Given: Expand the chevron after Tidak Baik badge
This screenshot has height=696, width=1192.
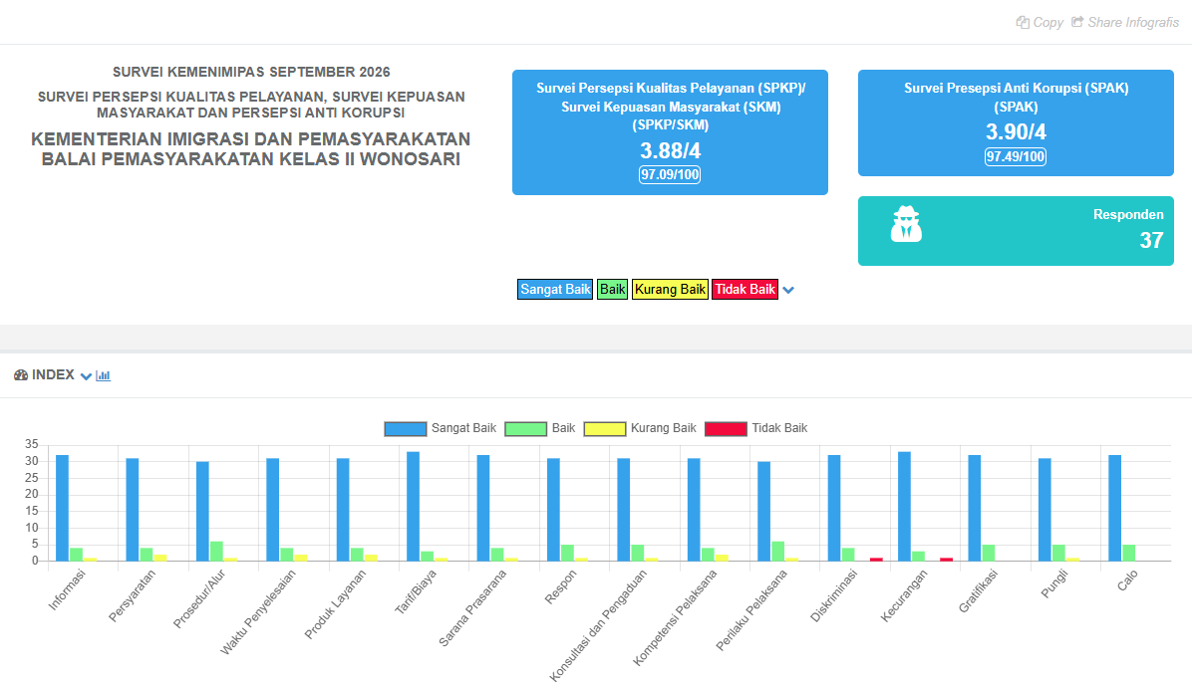Looking at the screenshot, I should click(x=788, y=290).
